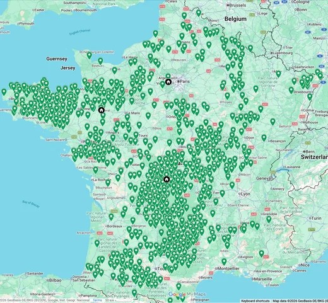Click the Paris city label

point(185,81)
